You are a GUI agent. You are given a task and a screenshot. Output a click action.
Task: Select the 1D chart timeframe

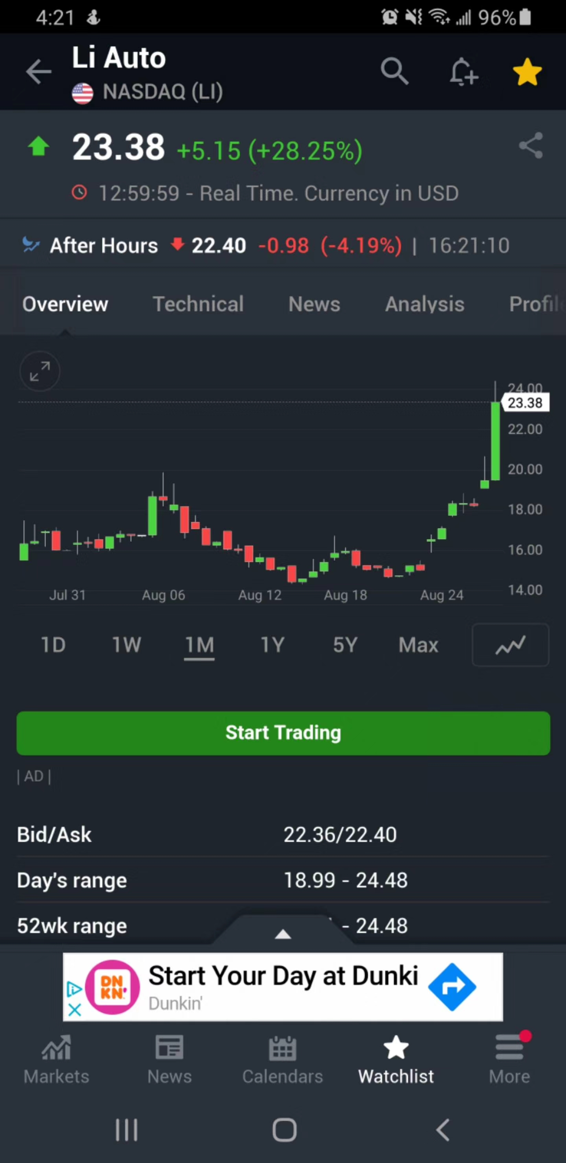pos(53,645)
